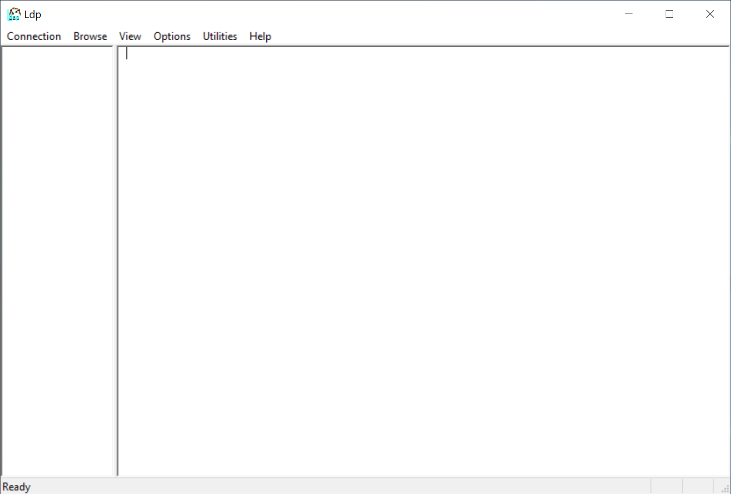Image resolution: width=731 pixels, height=494 pixels.
Task: Click the Ready status bar text
Action: click(x=17, y=487)
